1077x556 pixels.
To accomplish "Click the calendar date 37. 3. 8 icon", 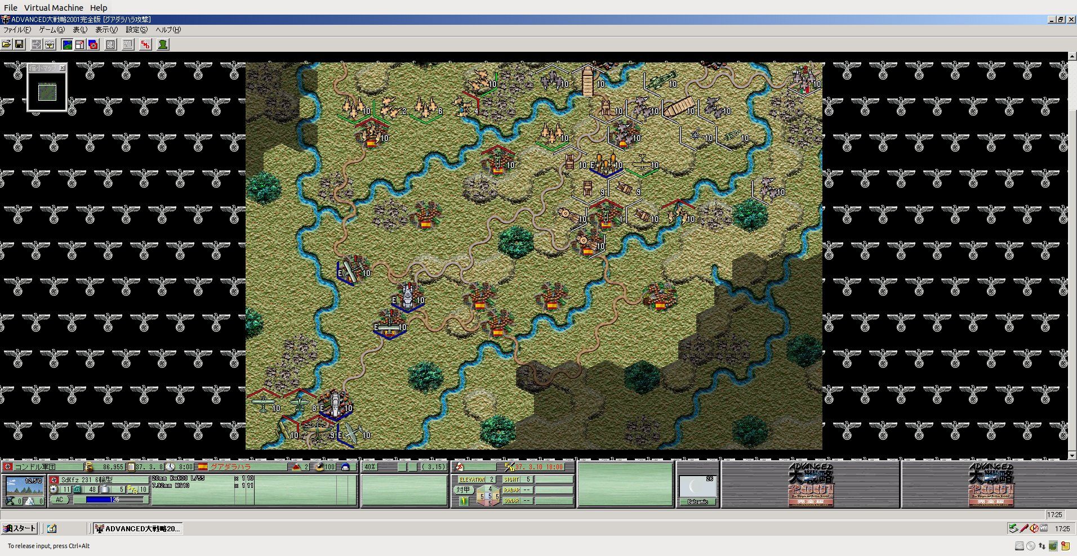I will (131, 467).
